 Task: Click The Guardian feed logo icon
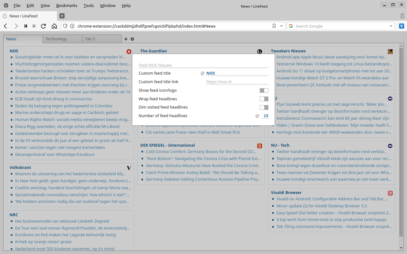pos(260,51)
